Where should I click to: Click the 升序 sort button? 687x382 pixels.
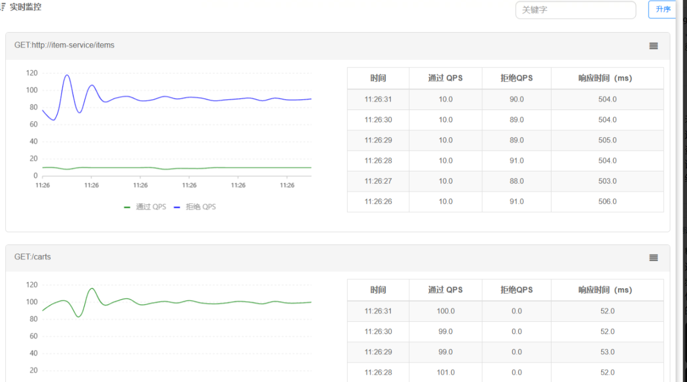click(x=662, y=10)
